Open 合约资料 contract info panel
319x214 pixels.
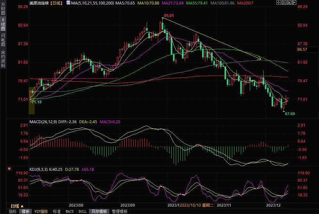3,59
